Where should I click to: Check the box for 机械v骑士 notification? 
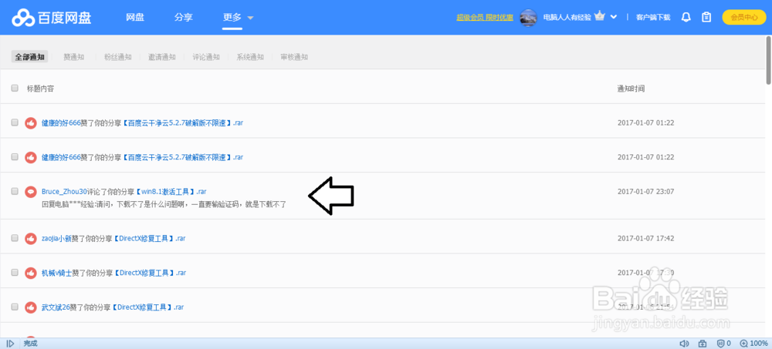pyautogui.click(x=15, y=272)
